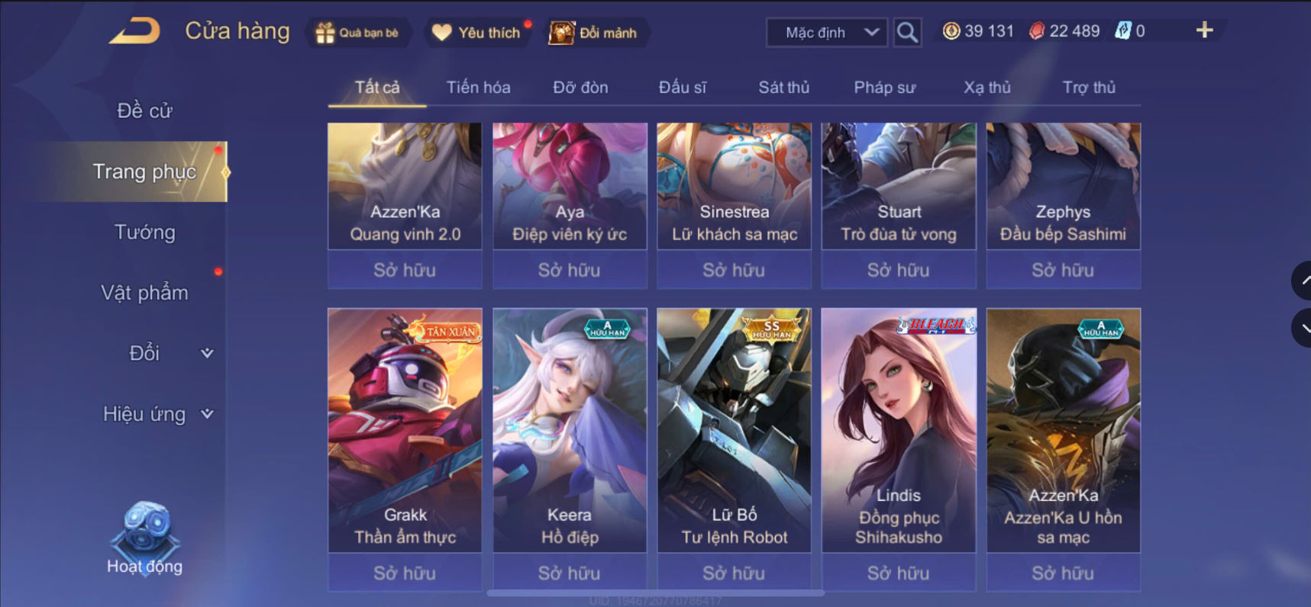Click the red ruby currency icon
This screenshot has width=1311, height=607.
(1036, 31)
